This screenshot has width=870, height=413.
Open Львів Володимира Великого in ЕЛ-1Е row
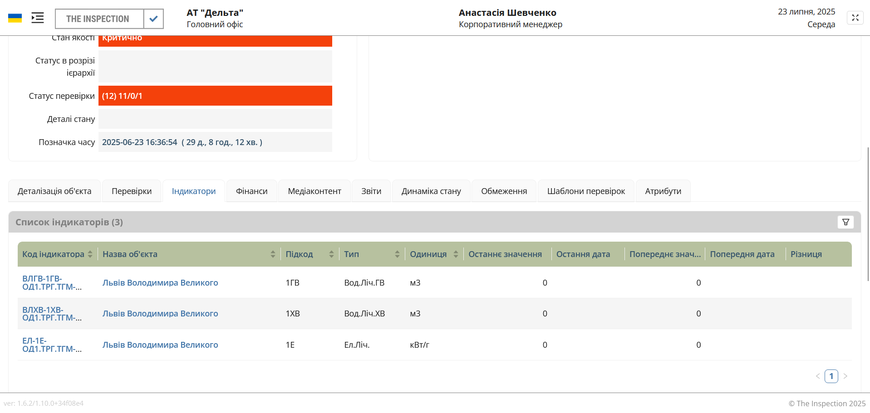point(160,345)
